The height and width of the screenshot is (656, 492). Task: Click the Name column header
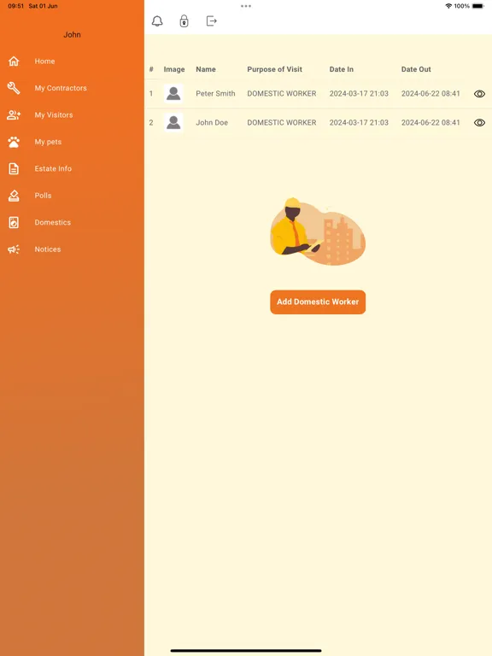click(x=206, y=69)
